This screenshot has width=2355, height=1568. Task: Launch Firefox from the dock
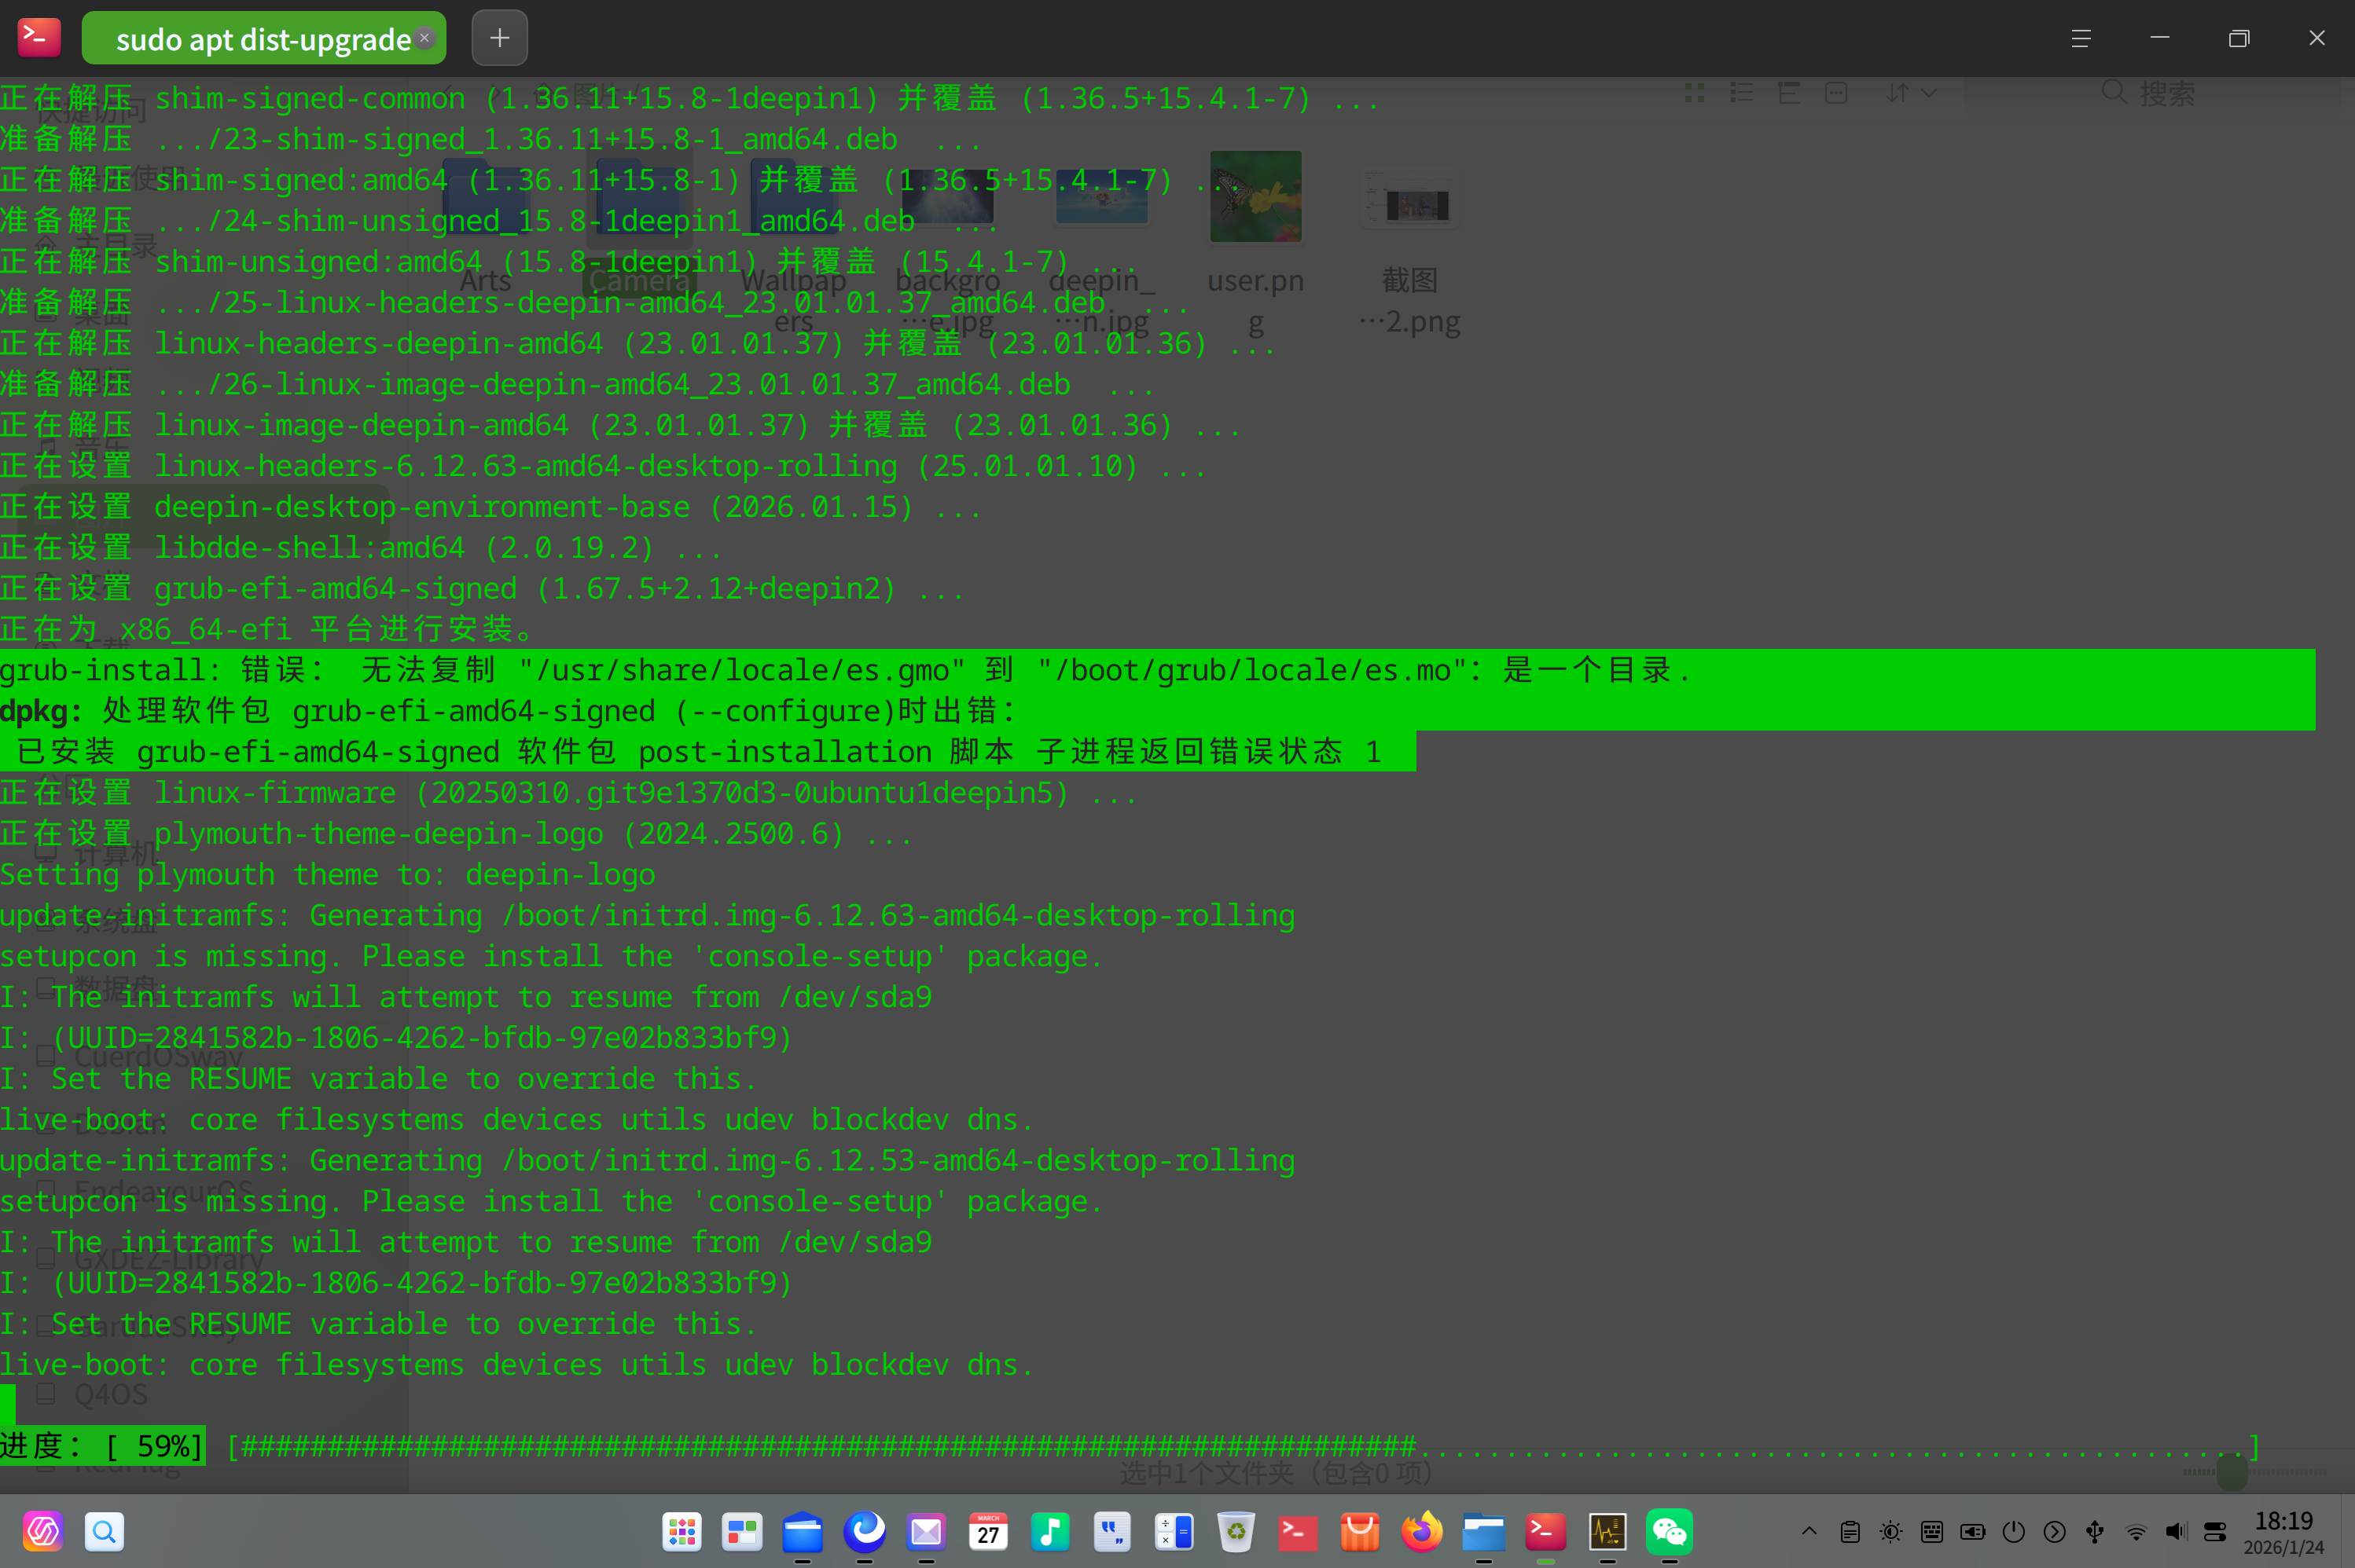(x=1422, y=1531)
